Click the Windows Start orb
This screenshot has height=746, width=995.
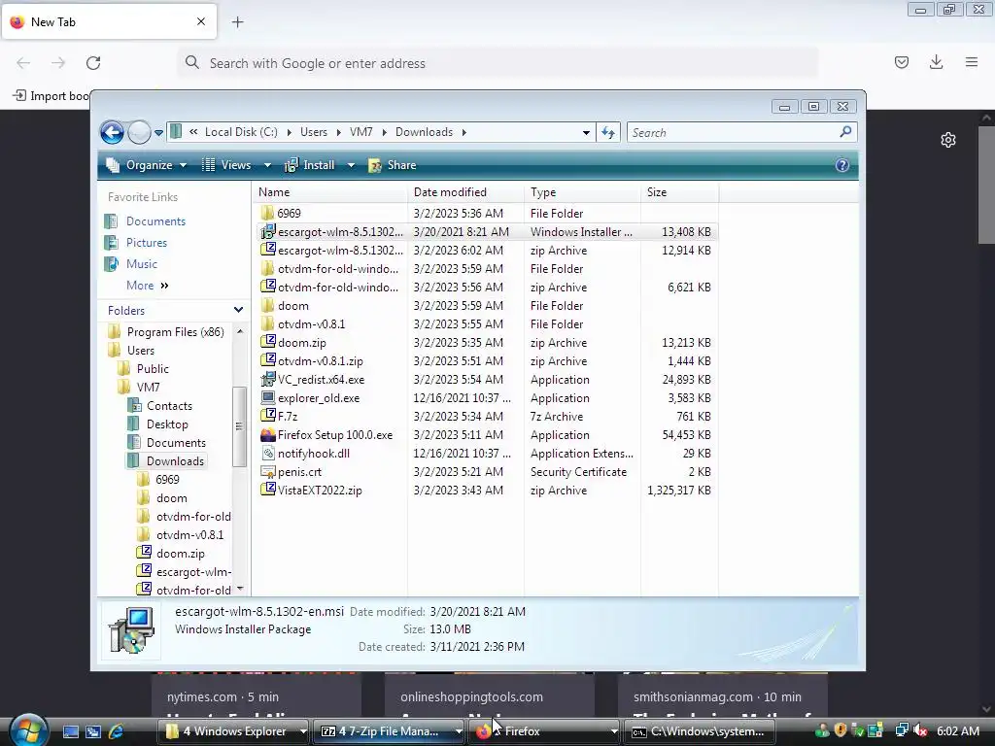pyautogui.click(x=27, y=730)
